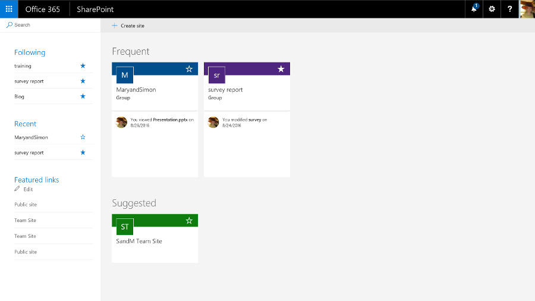Click the plus icon next to Create site

point(114,26)
